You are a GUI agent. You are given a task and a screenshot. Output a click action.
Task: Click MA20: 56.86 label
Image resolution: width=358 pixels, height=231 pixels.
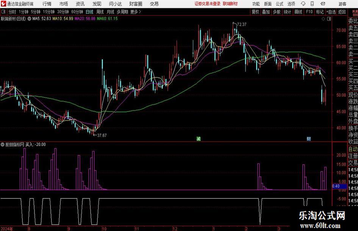click(x=85, y=19)
